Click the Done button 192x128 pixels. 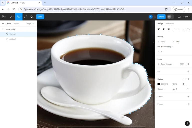click(40, 17)
